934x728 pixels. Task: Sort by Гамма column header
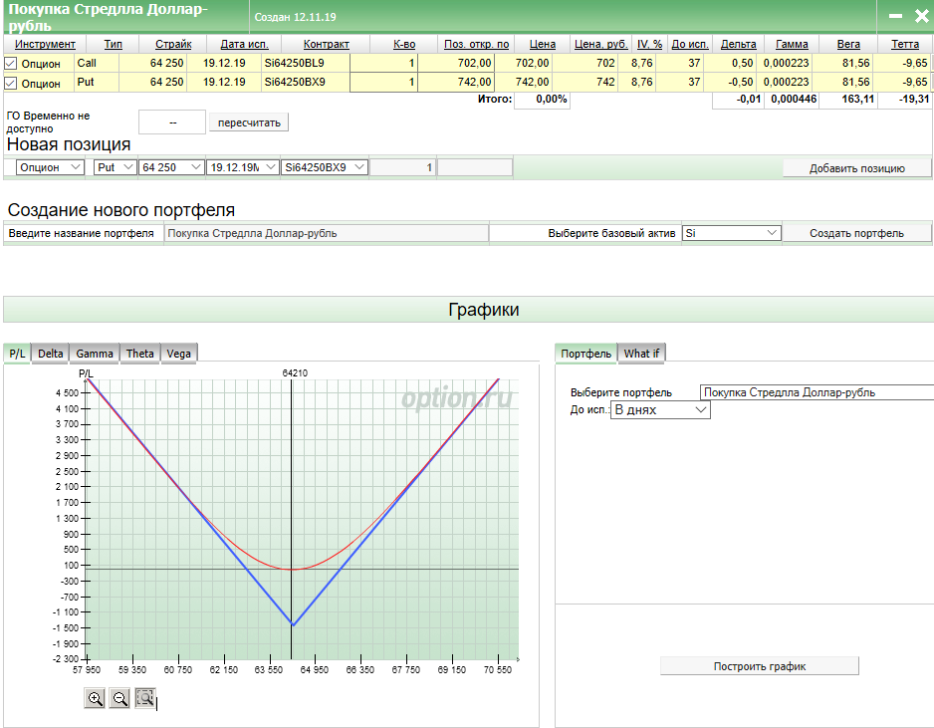[792, 44]
